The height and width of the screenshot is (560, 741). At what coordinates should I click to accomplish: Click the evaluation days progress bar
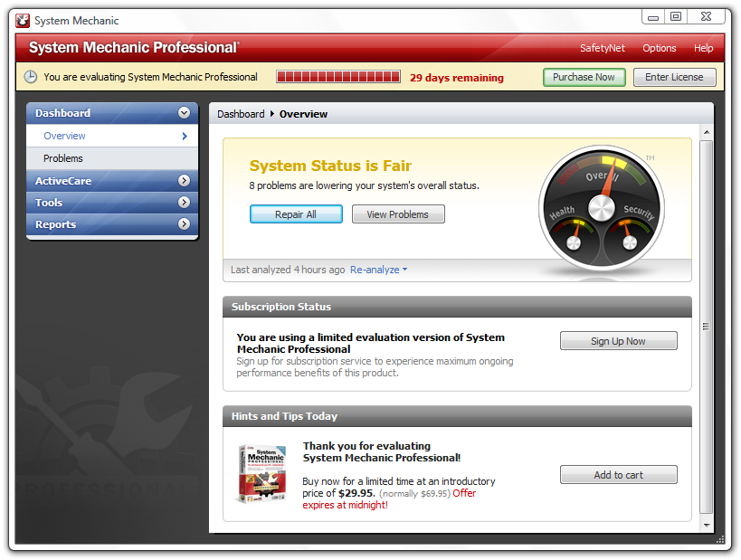pyautogui.click(x=338, y=77)
